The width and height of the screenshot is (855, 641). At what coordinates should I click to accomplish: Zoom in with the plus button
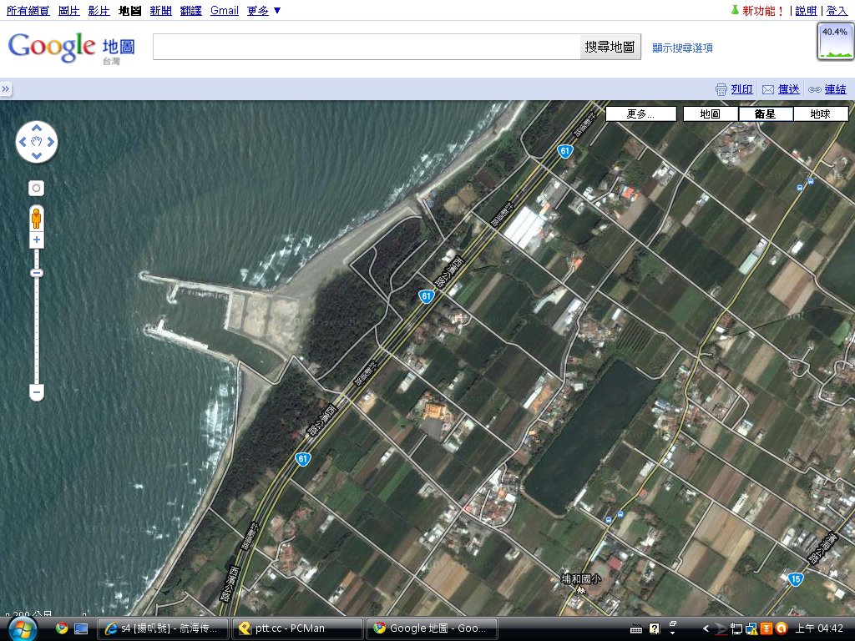tap(37, 240)
